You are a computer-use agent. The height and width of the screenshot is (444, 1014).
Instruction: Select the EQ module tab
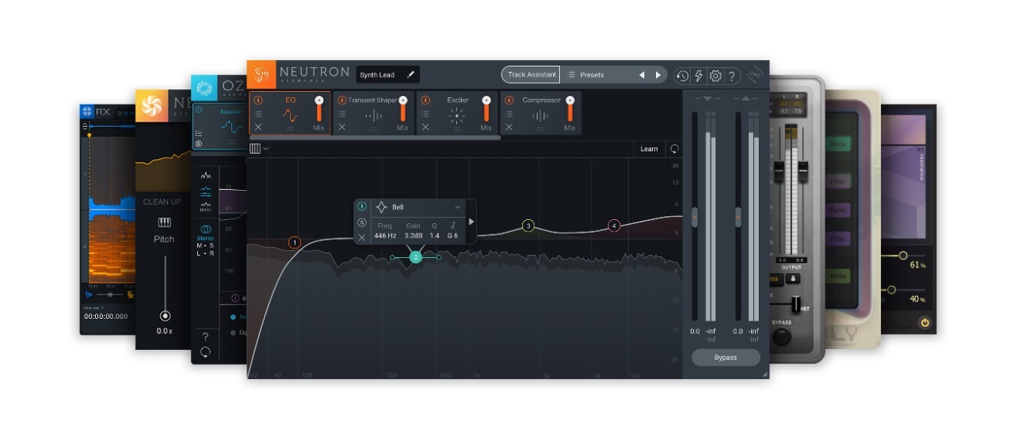click(x=290, y=113)
